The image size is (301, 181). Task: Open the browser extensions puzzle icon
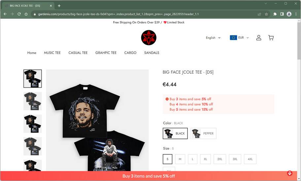[275, 14]
